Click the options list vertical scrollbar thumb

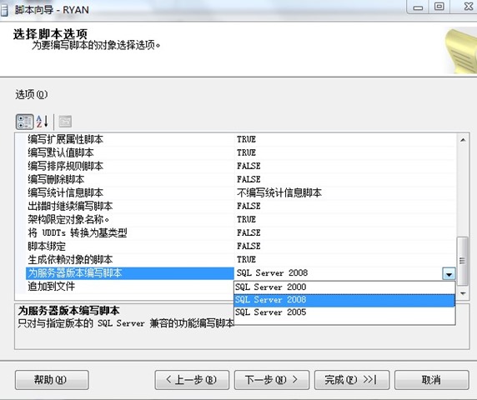[x=463, y=261]
